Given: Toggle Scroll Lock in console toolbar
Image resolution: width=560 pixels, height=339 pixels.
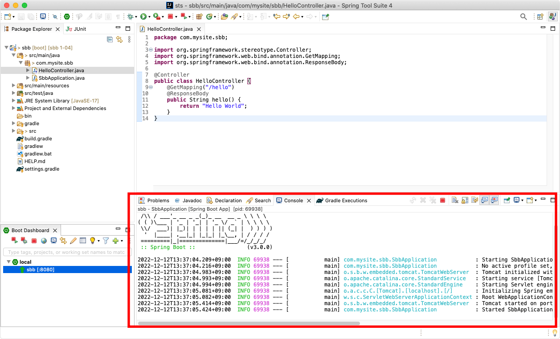Looking at the screenshot, I should (465, 200).
